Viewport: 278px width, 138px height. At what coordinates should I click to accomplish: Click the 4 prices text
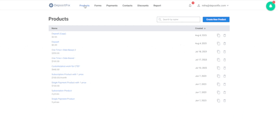pos(55,94)
